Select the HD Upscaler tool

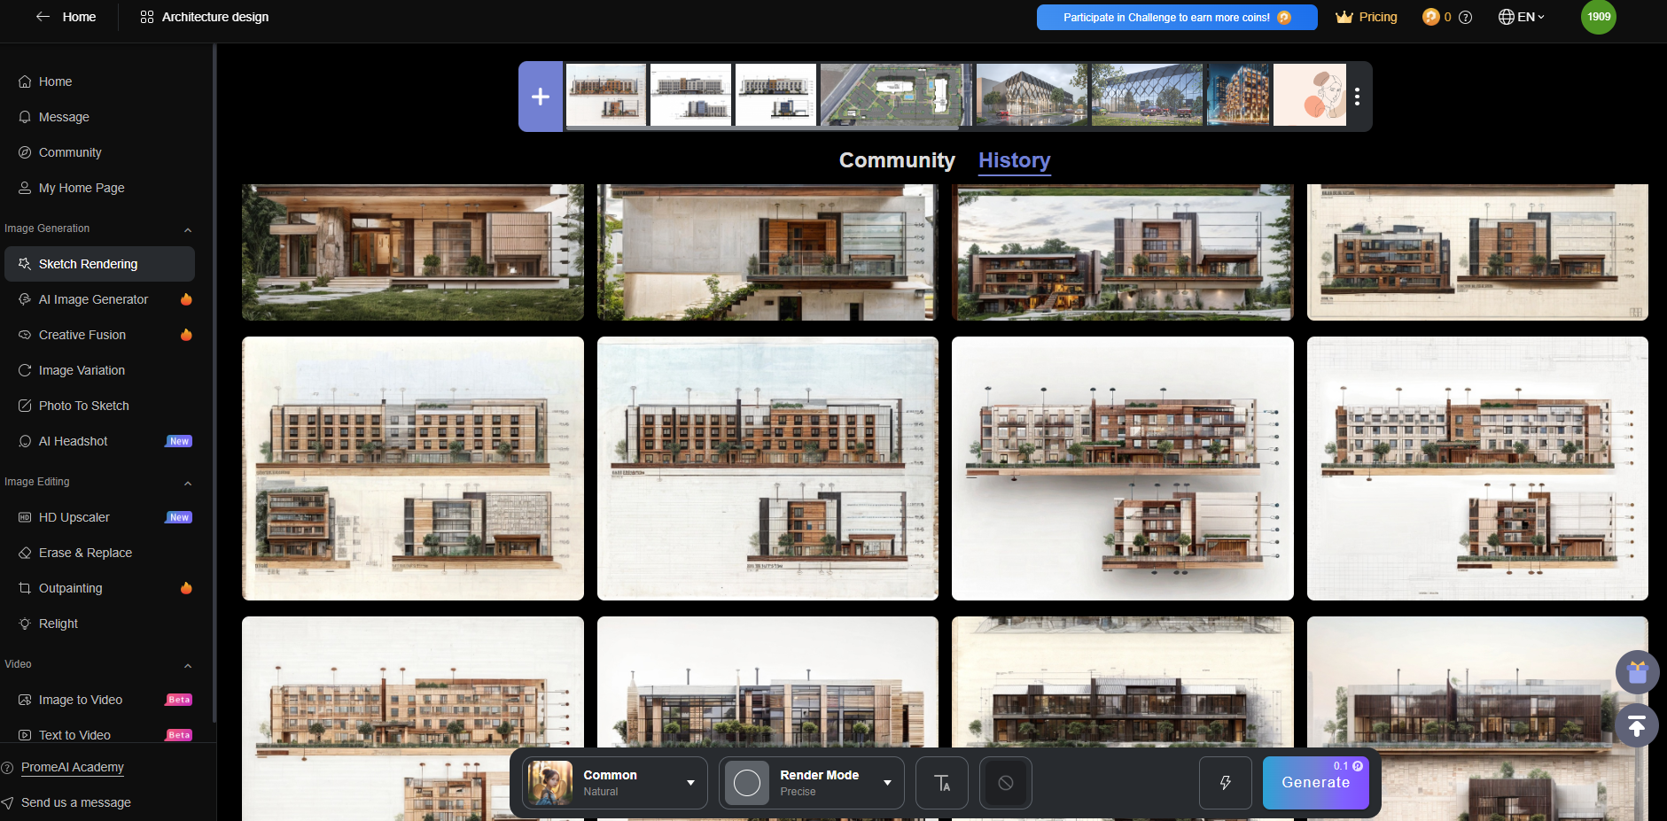(74, 516)
